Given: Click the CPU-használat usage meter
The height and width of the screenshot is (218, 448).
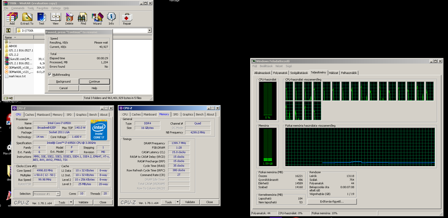Looking at the screenshot, I should 268,101.
